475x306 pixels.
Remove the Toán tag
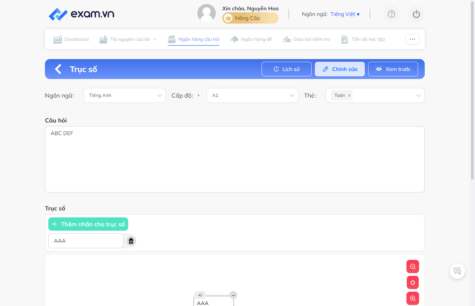pyautogui.click(x=349, y=96)
